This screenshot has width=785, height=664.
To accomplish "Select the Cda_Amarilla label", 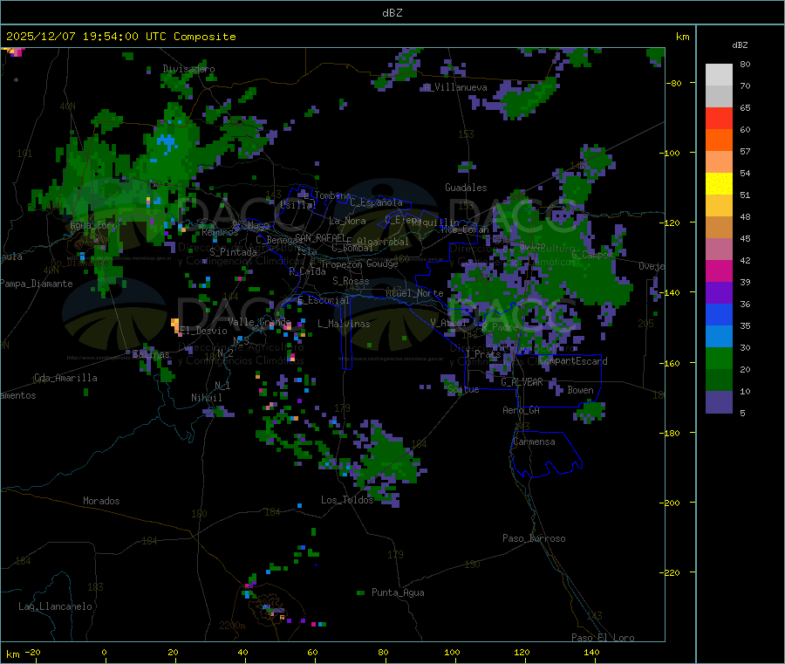I will tap(65, 378).
